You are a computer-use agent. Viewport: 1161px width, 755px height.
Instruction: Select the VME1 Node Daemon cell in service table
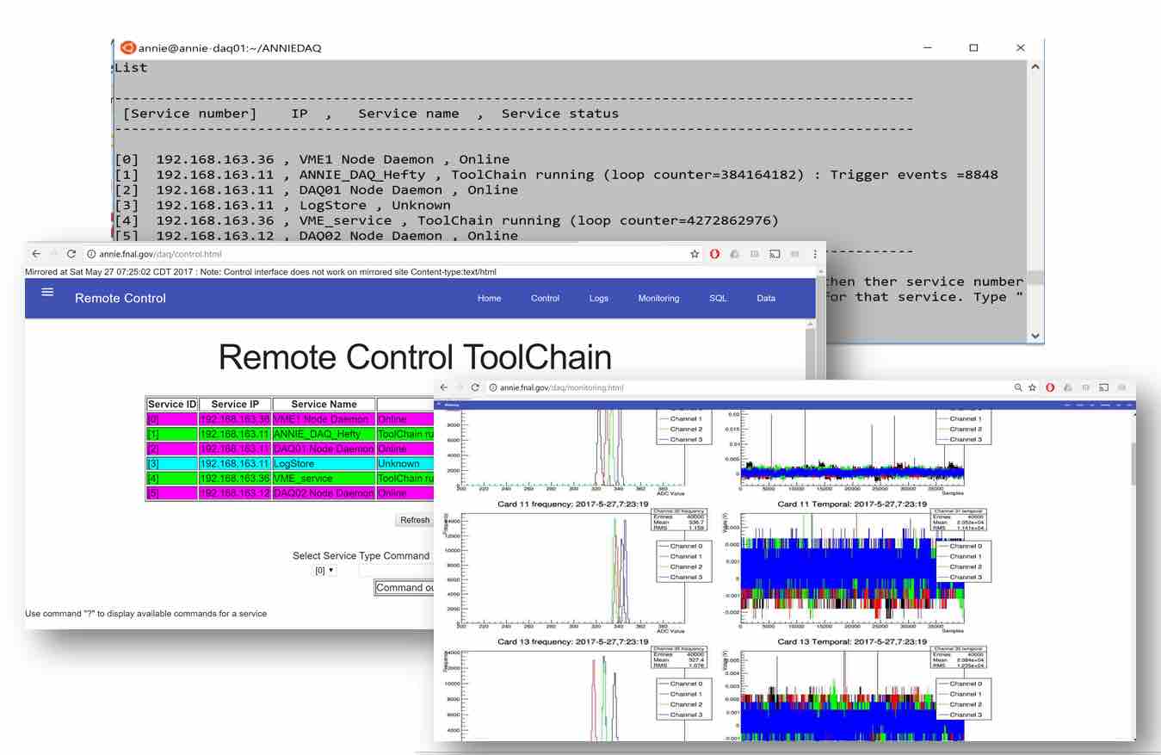(324, 419)
